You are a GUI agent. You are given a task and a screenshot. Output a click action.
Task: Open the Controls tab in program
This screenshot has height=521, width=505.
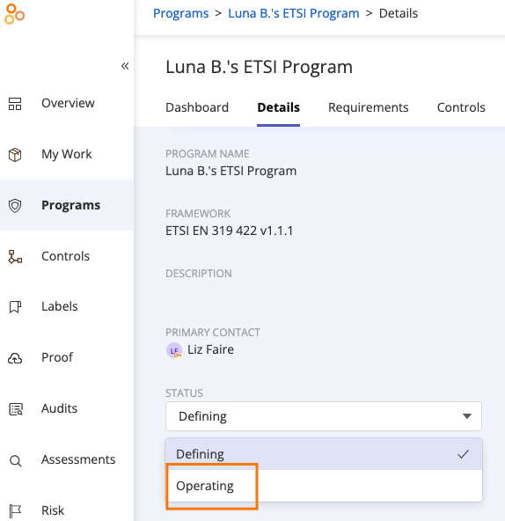click(461, 107)
